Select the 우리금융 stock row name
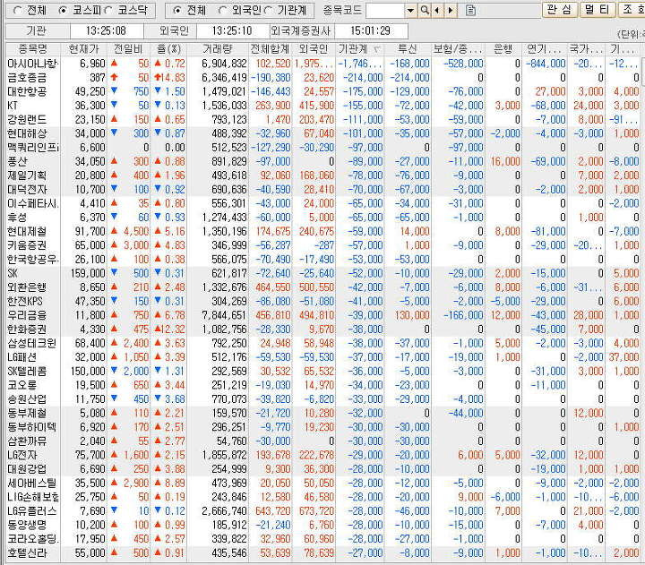The image size is (645, 565). [x=27, y=315]
